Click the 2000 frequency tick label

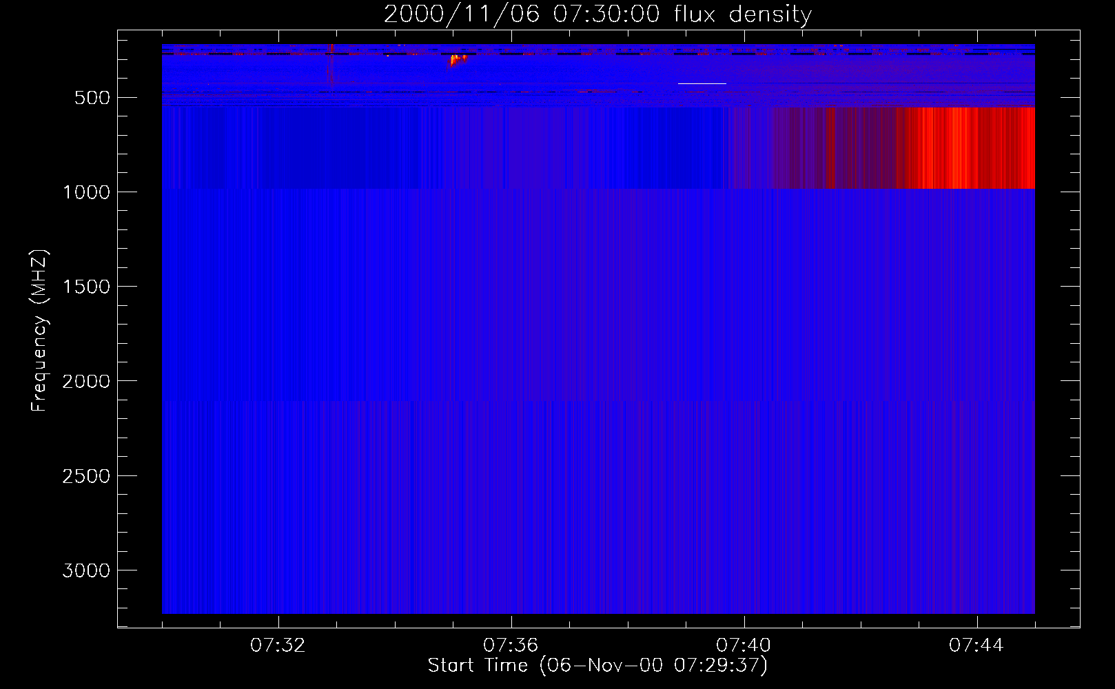click(86, 381)
